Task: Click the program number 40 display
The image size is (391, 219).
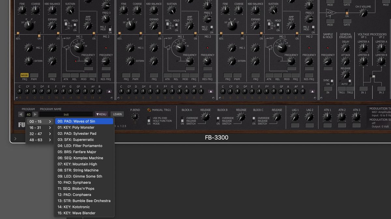Action: (28, 114)
